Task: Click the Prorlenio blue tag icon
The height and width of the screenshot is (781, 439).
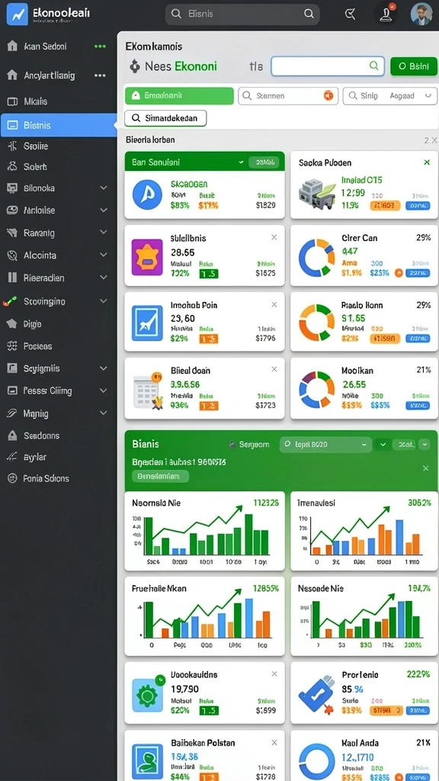Action: 317,694
